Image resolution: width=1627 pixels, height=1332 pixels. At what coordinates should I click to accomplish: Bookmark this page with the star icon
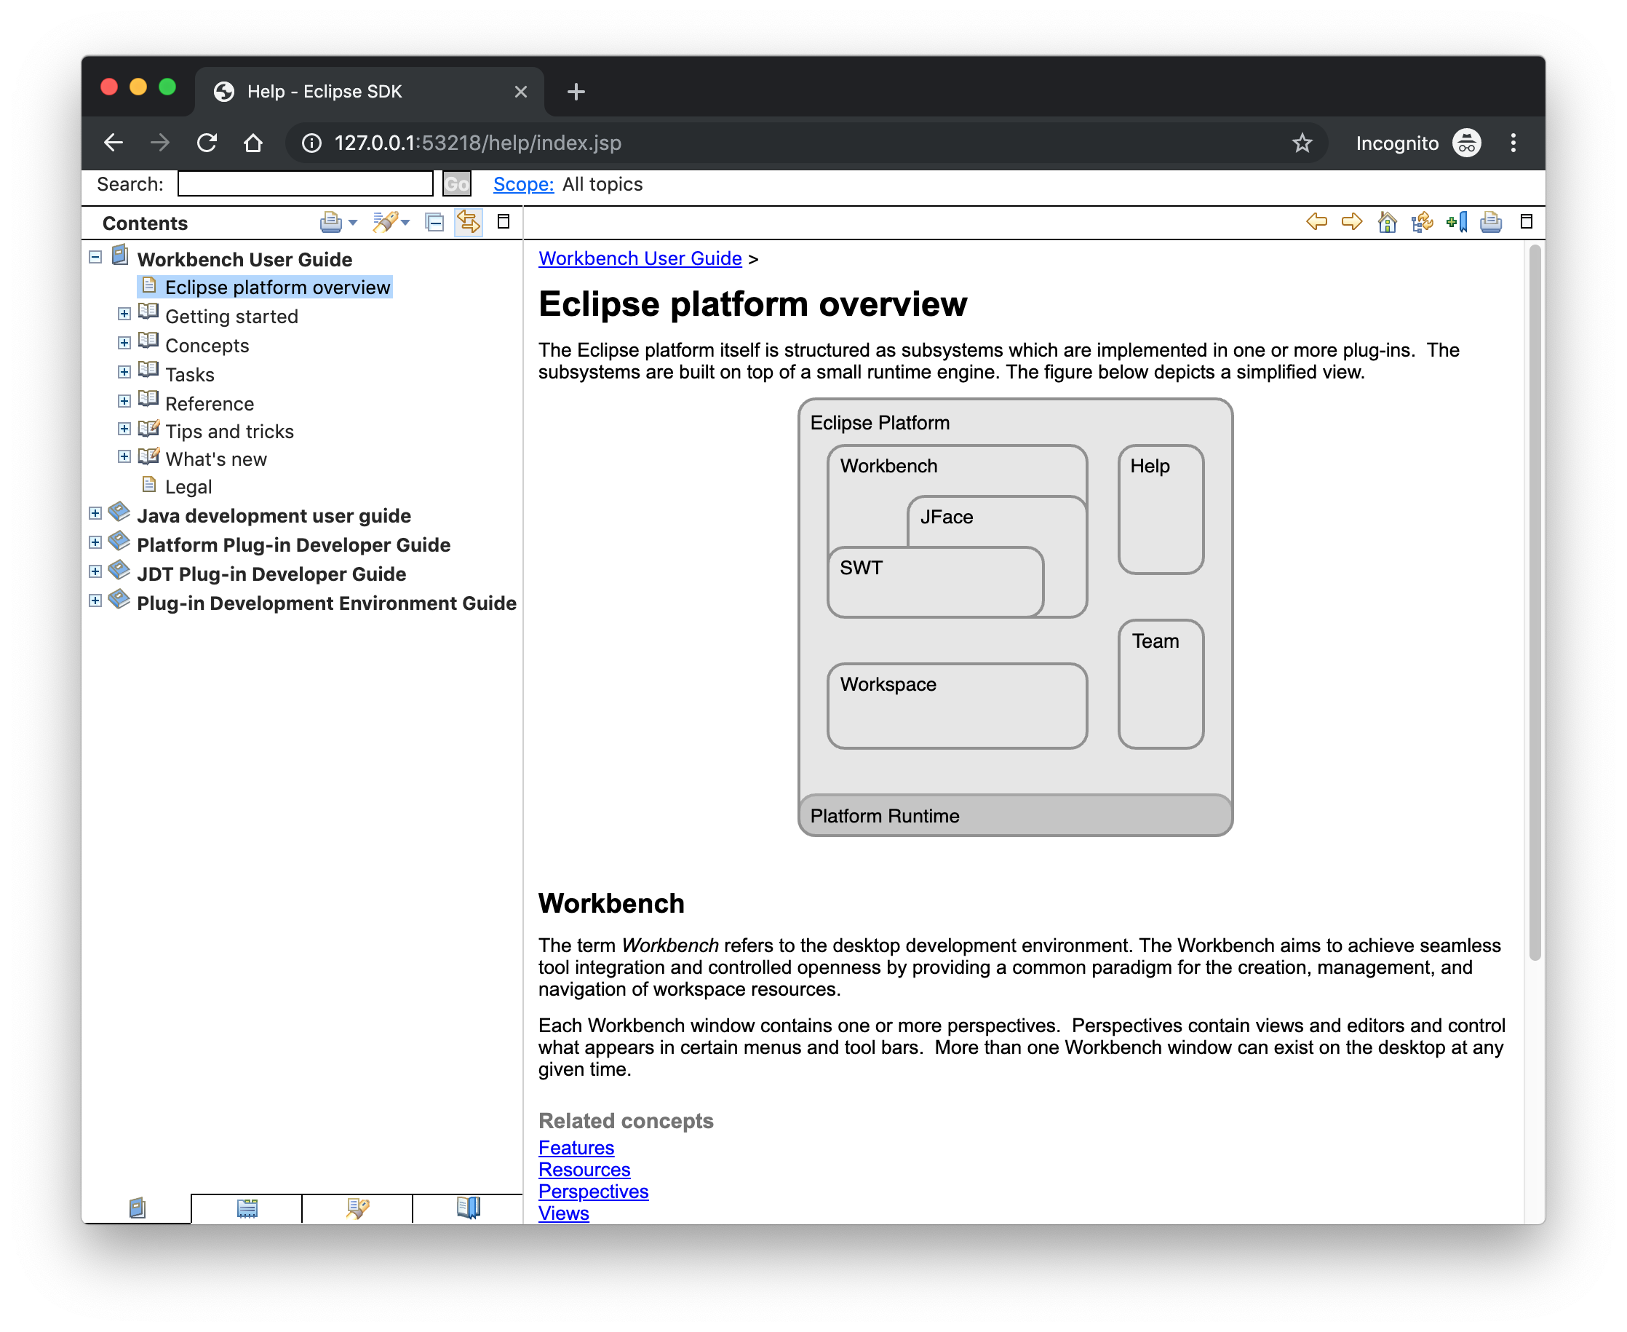click(x=1302, y=143)
